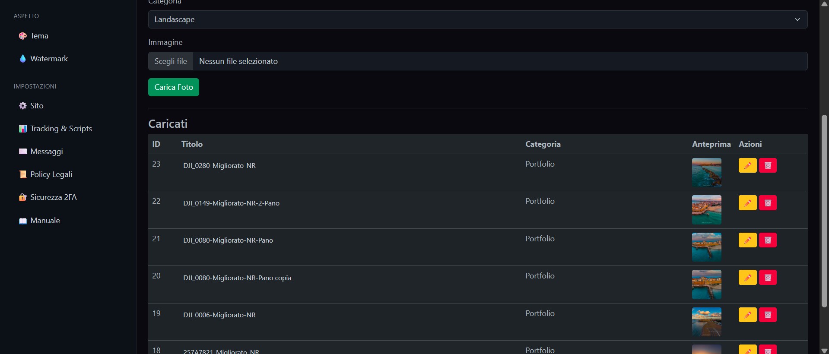Click the scrollbar down arrow
Viewport: 829px width, 354px height.
point(824,351)
